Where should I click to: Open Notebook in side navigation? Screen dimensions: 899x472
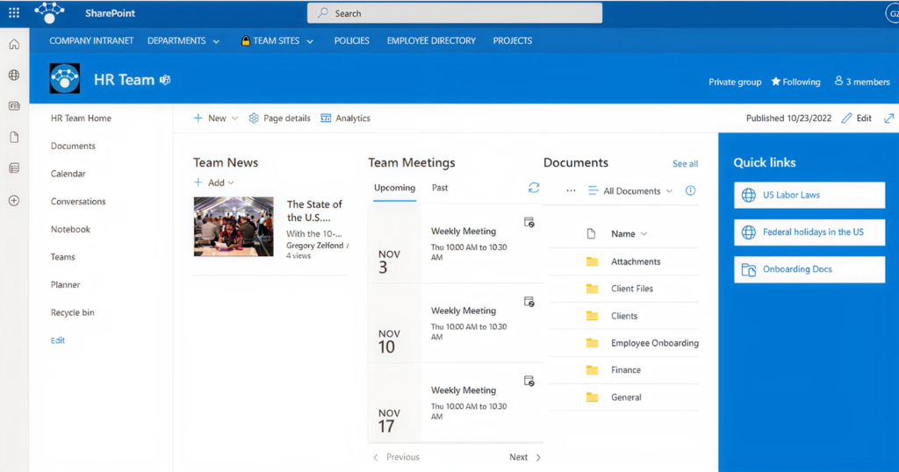click(x=70, y=229)
